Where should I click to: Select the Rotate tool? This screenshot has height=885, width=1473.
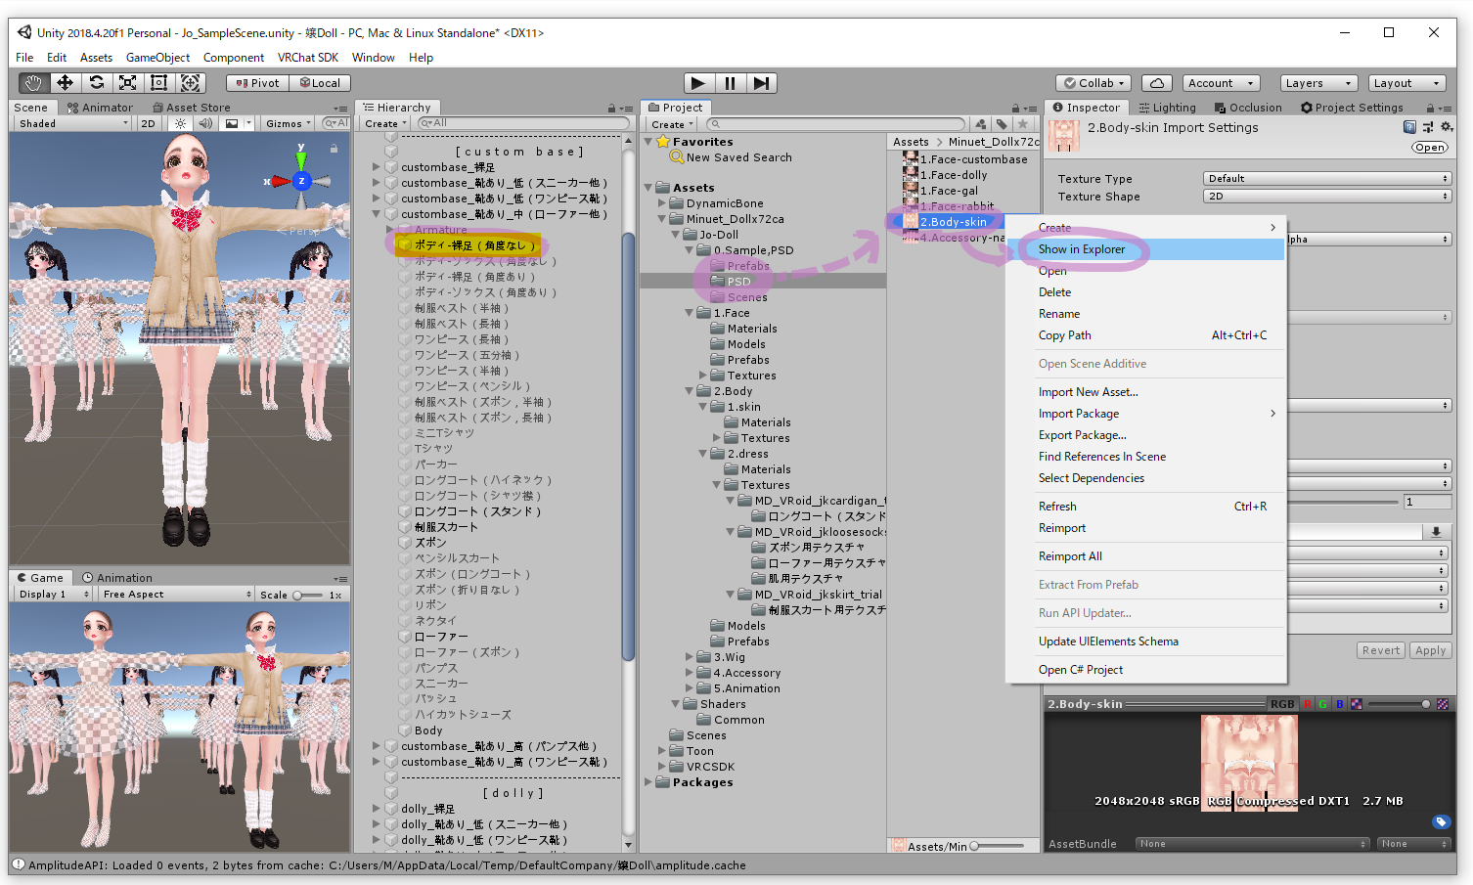(97, 83)
